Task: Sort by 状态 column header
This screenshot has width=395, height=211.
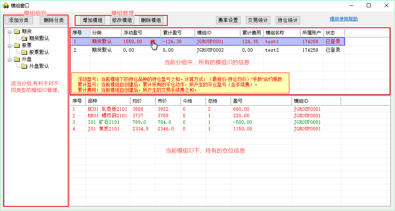Action: [334, 33]
